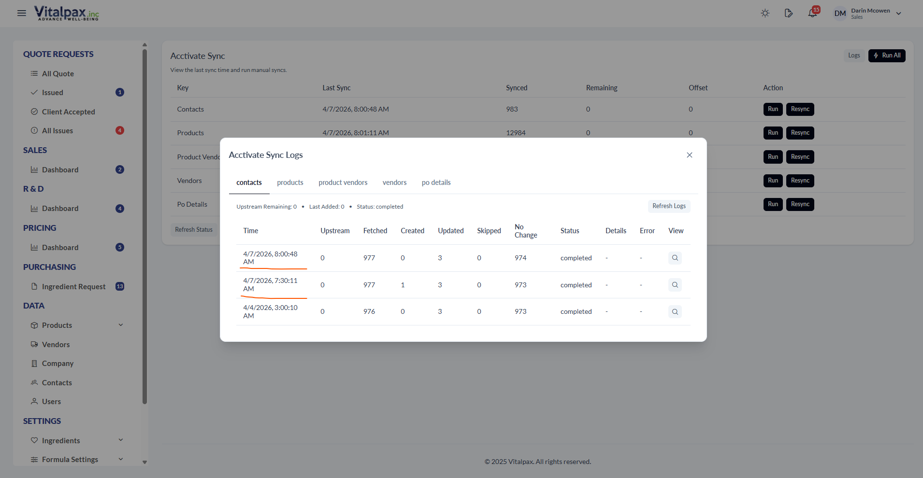Expand the Products section in DATA

[120, 325]
